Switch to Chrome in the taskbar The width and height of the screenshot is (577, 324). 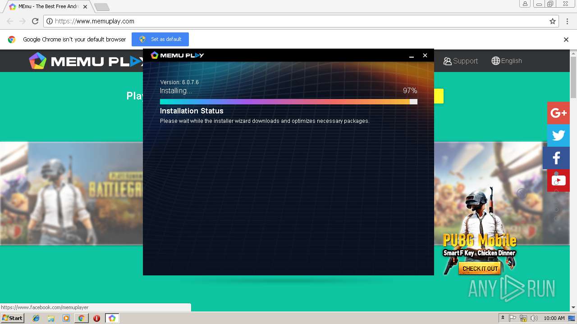[x=81, y=318]
